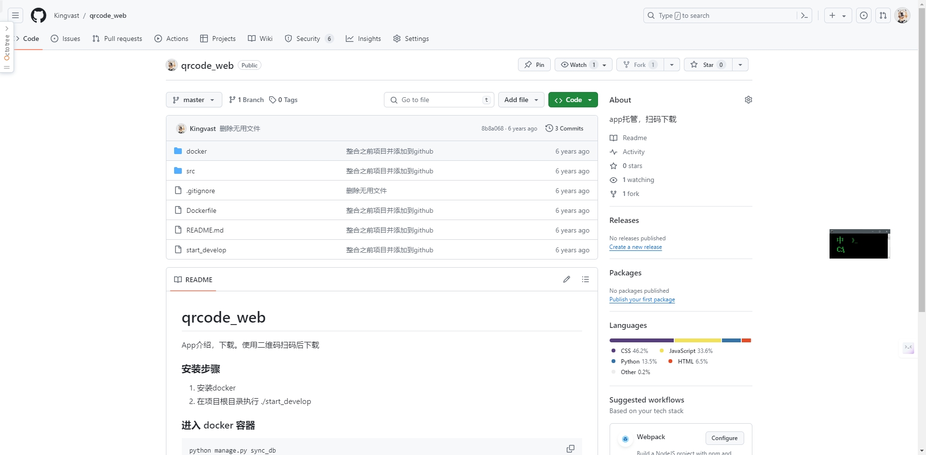Screen dimensions: 926x455
Task: Expand the Create new dropdown caret
Action: pyautogui.click(x=844, y=16)
